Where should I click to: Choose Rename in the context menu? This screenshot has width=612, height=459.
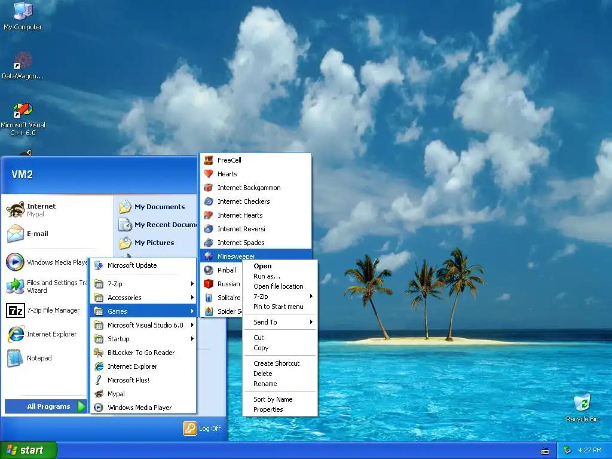(x=280, y=384)
